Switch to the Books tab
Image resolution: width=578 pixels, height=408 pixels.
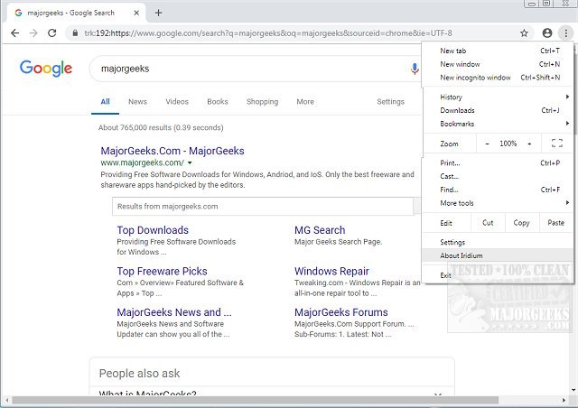(x=218, y=102)
